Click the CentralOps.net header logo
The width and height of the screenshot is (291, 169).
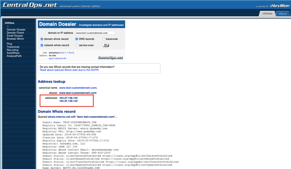coord(30,5)
